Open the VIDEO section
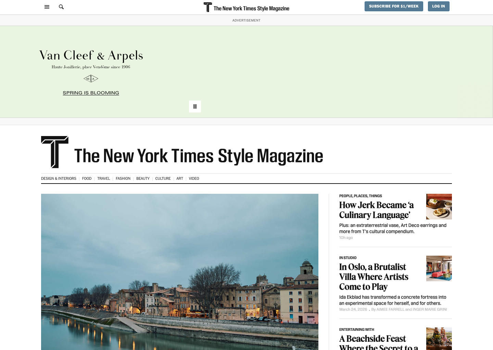This screenshot has width=493, height=350. pos(194,178)
